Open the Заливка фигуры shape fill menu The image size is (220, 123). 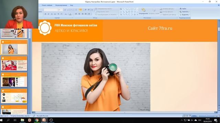click(x=167, y=9)
